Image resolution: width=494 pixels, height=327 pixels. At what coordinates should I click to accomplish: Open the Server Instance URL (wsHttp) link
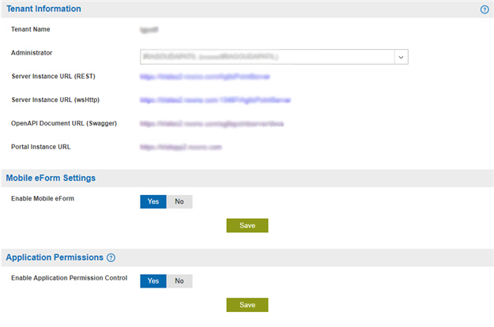click(215, 100)
